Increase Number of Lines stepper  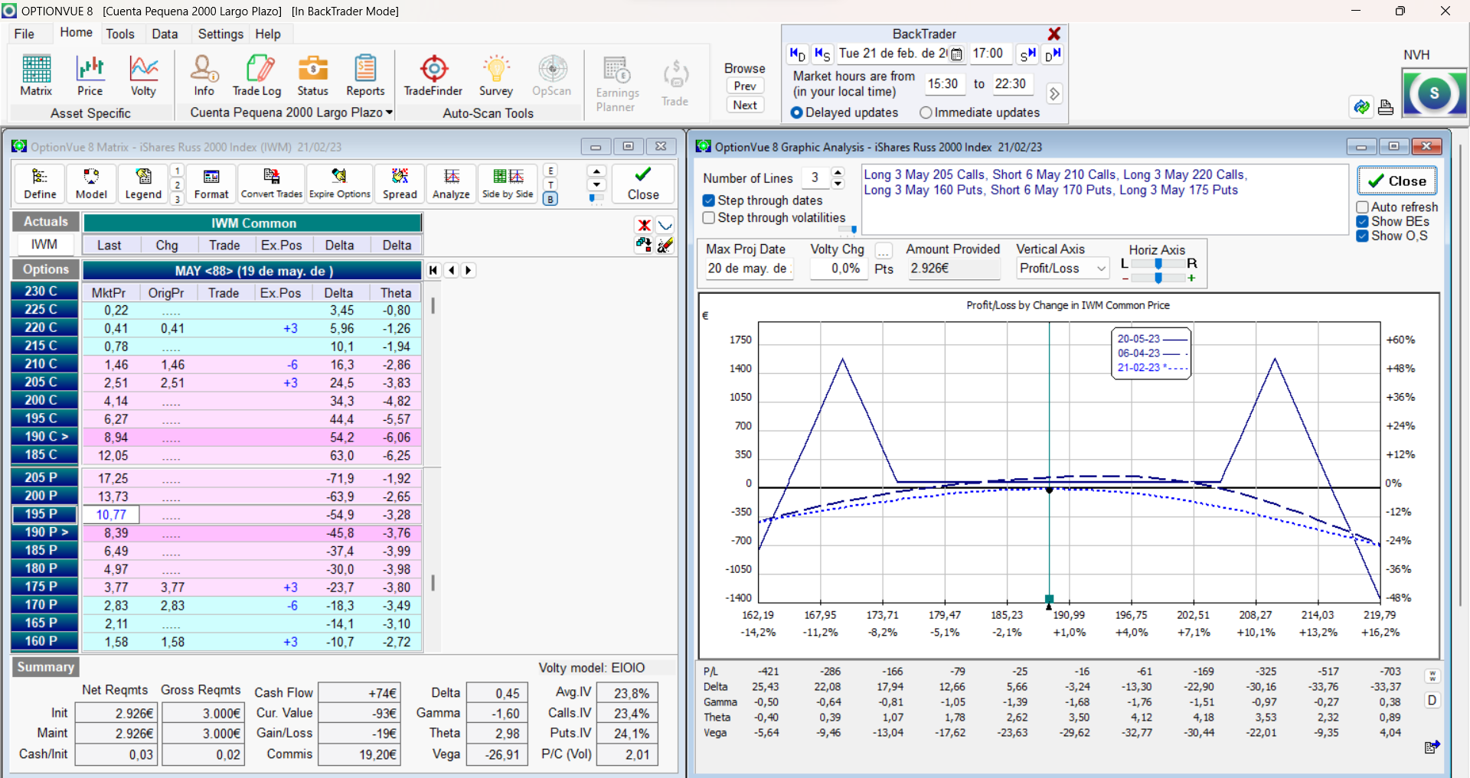(838, 173)
